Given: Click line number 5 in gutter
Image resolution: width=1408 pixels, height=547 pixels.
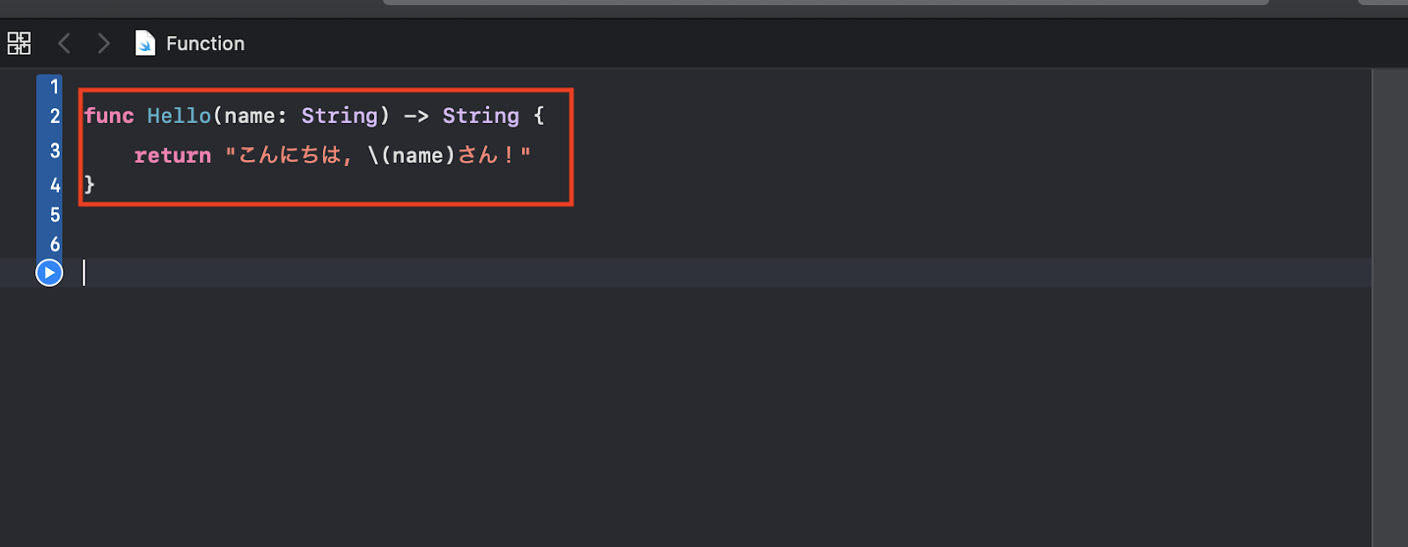Looking at the screenshot, I should [x=55, y=215].
